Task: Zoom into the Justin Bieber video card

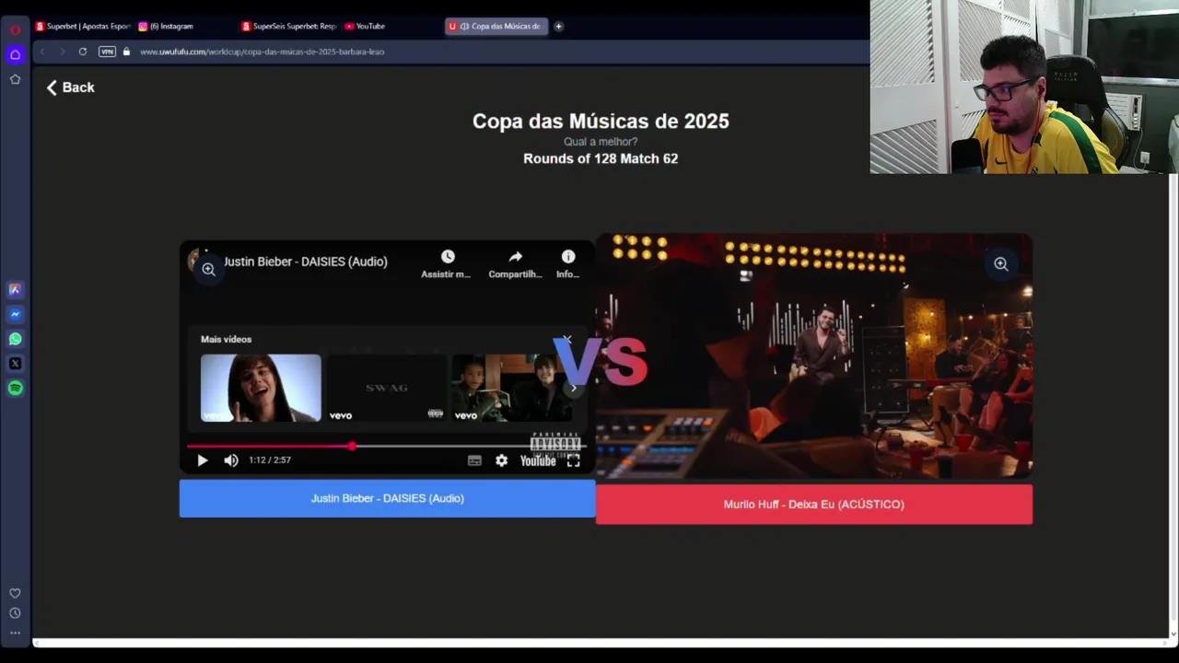Action: pyautogui.click(x=208, y=270)
